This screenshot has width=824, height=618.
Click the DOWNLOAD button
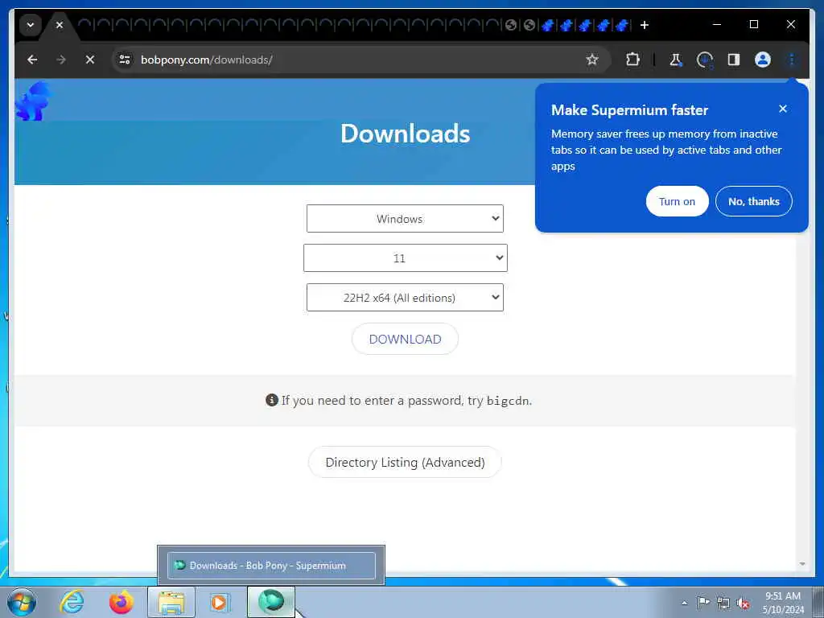[x=405, y=339]
